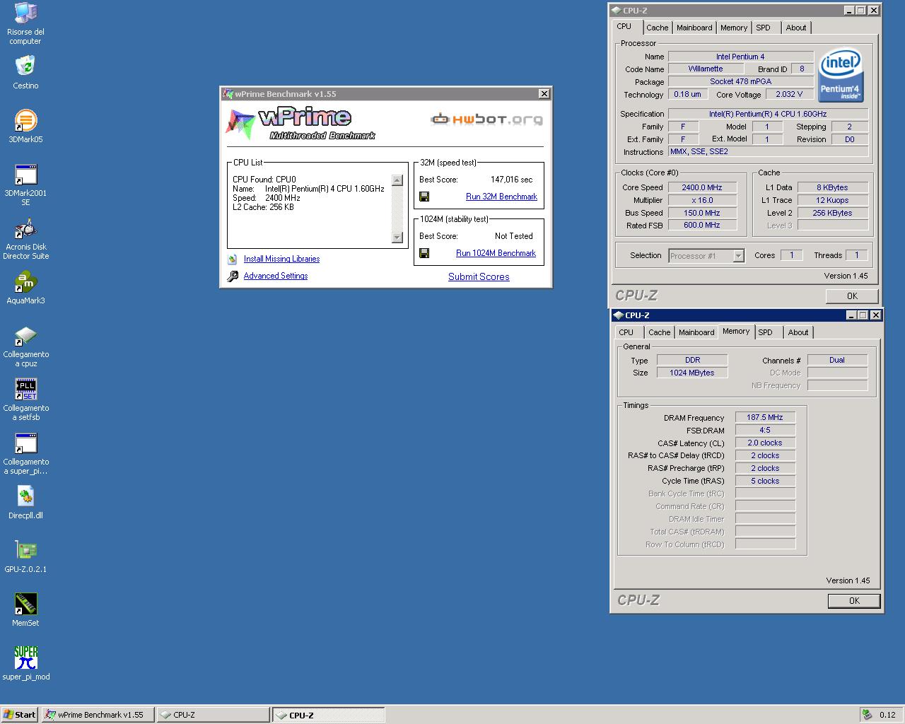Click the Code Name Willamette value
The height and width of the screenshot is (724, 905).
pyautogui.click(x=705, y=69)
